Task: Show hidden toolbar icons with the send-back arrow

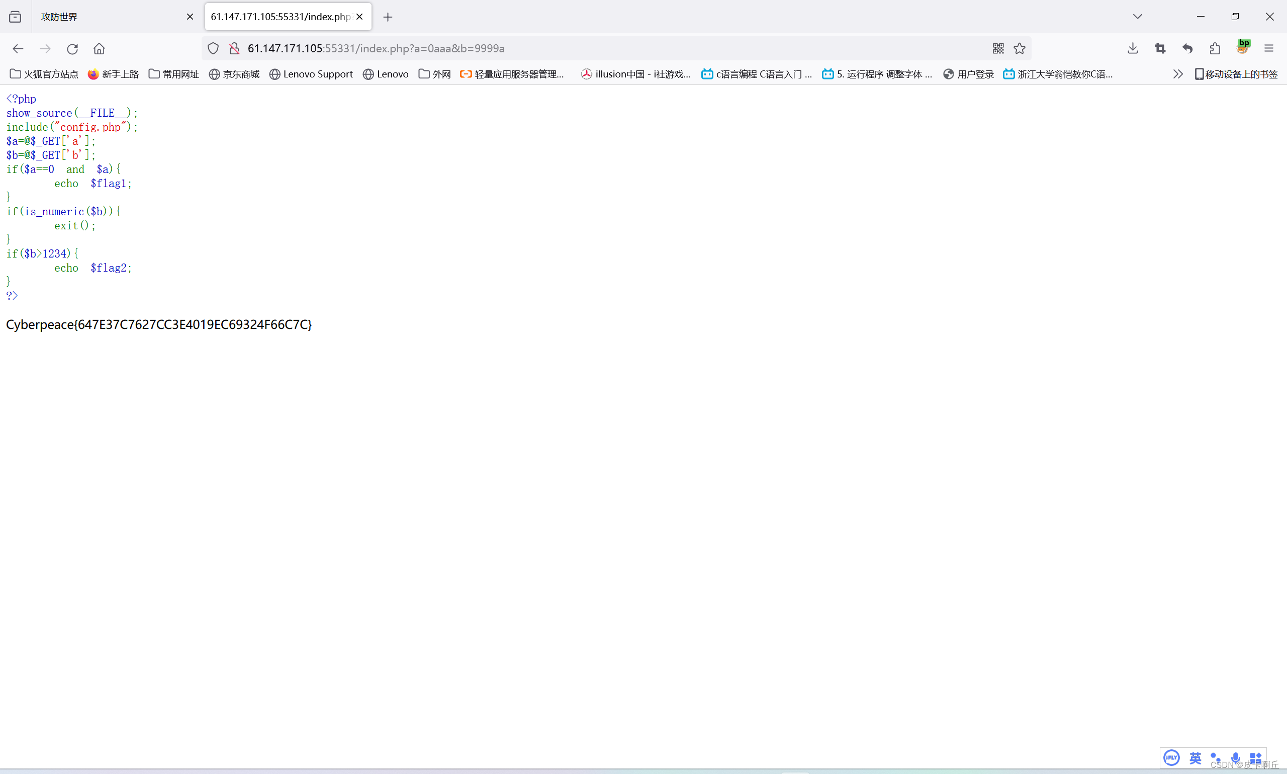Action: pos(1188,48)
